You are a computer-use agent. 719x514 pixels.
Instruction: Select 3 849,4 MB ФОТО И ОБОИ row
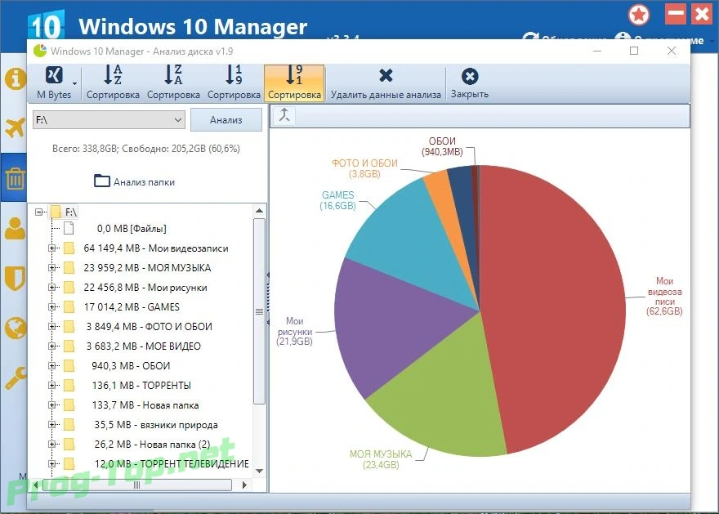[x=149, y=327]
